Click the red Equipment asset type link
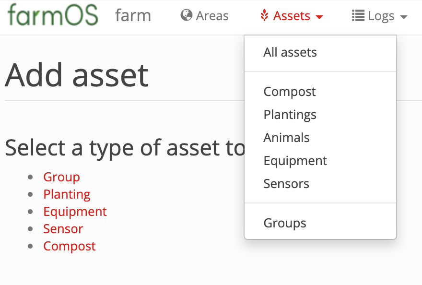 [75, 212]
